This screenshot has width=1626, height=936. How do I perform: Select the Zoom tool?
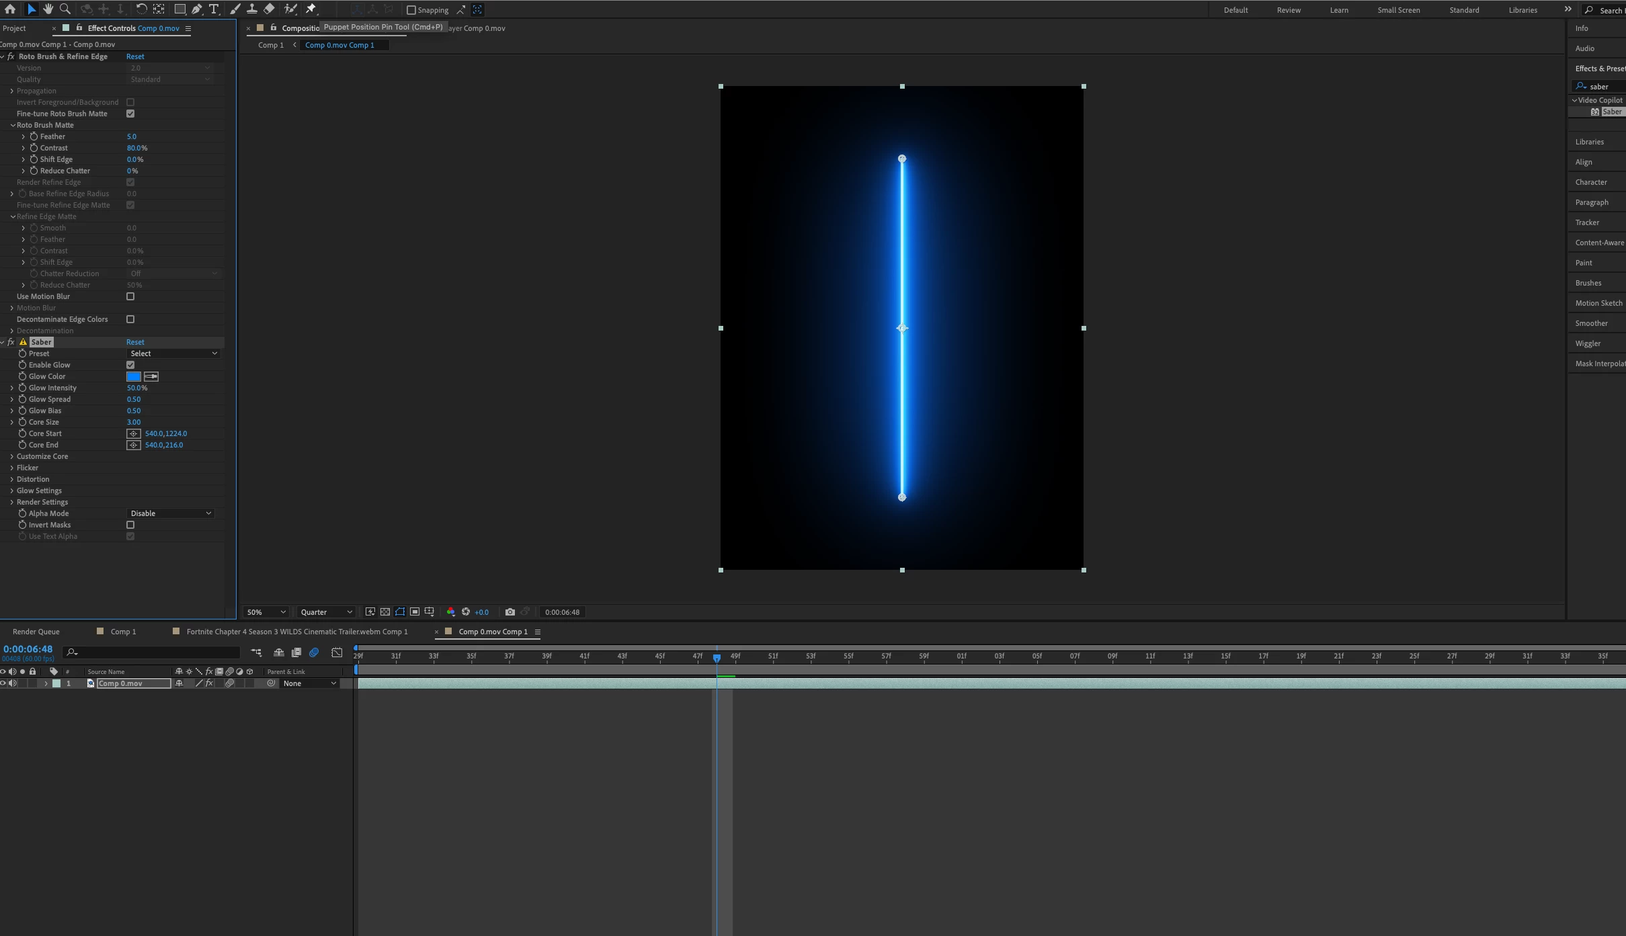pyautogui.click(x=65, y=9)
